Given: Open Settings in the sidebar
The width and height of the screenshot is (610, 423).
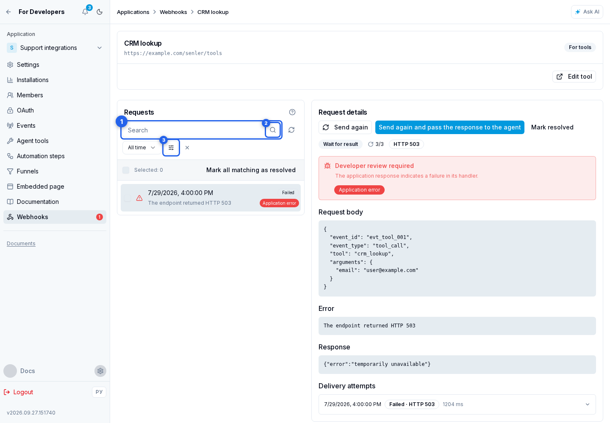Looking at the screenshot, I should tap(55, 65).
